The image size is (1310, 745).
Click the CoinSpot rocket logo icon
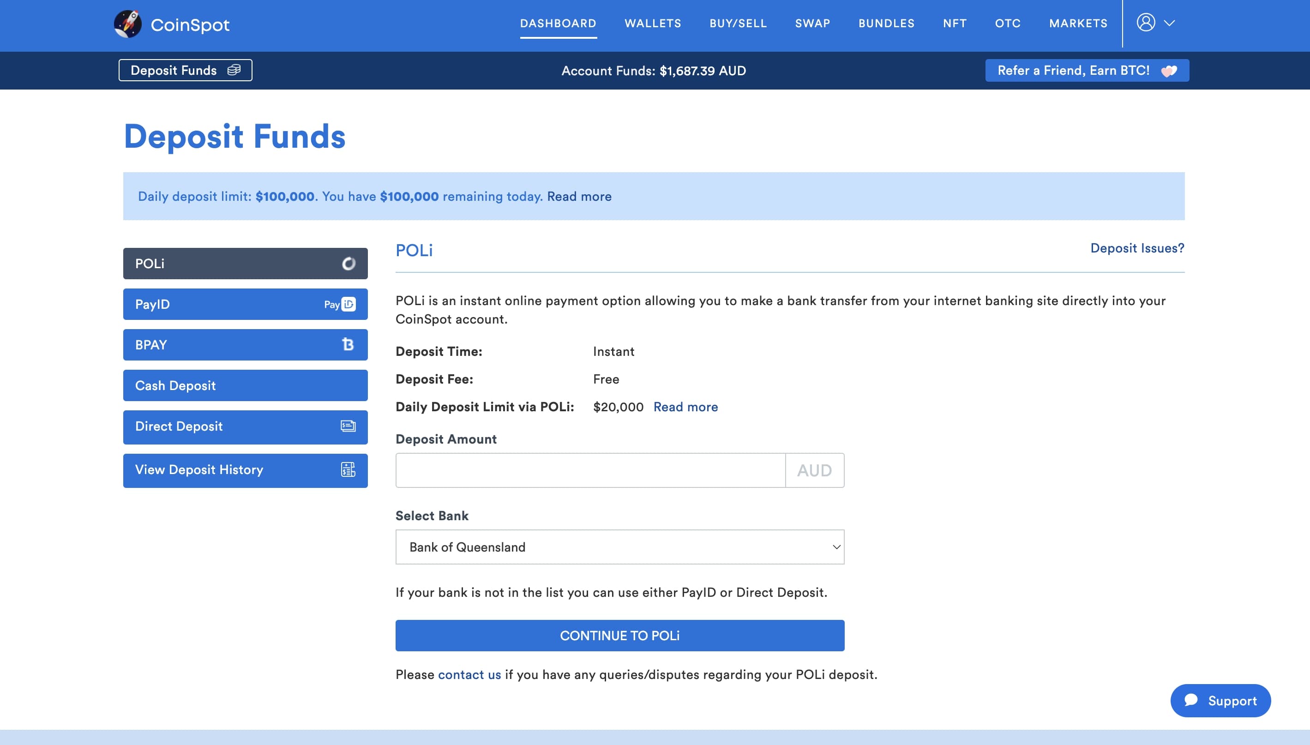(x=127, y=24)
